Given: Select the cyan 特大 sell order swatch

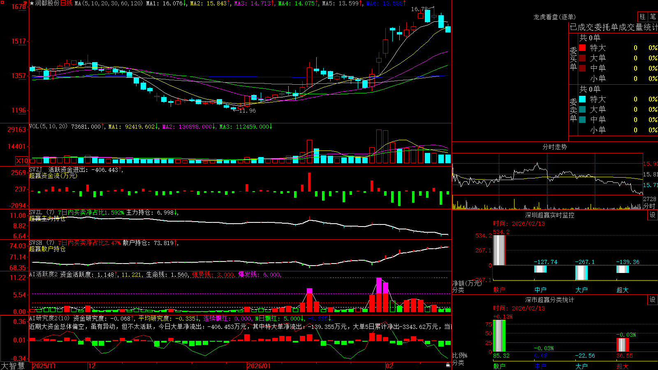Looking at the screenshot, I should tap(582, 99).
